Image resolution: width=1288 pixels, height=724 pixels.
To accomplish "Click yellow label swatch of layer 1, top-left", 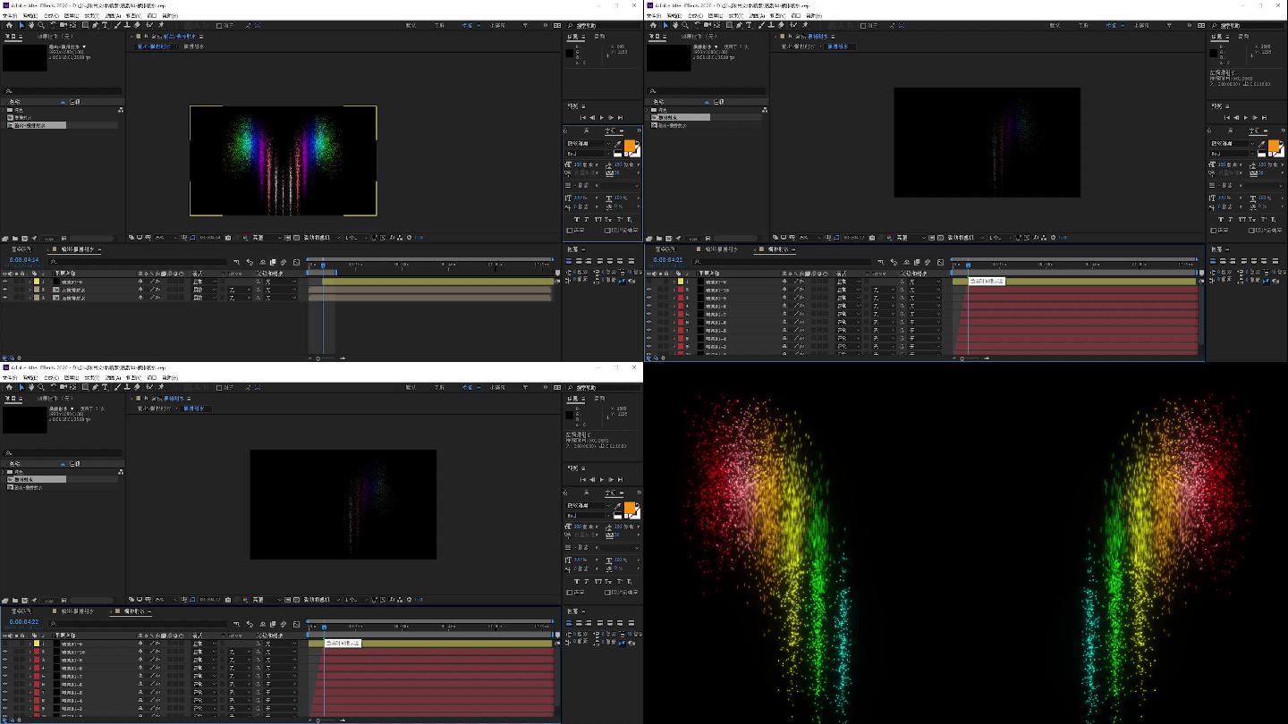I will [x=38, y=282].
